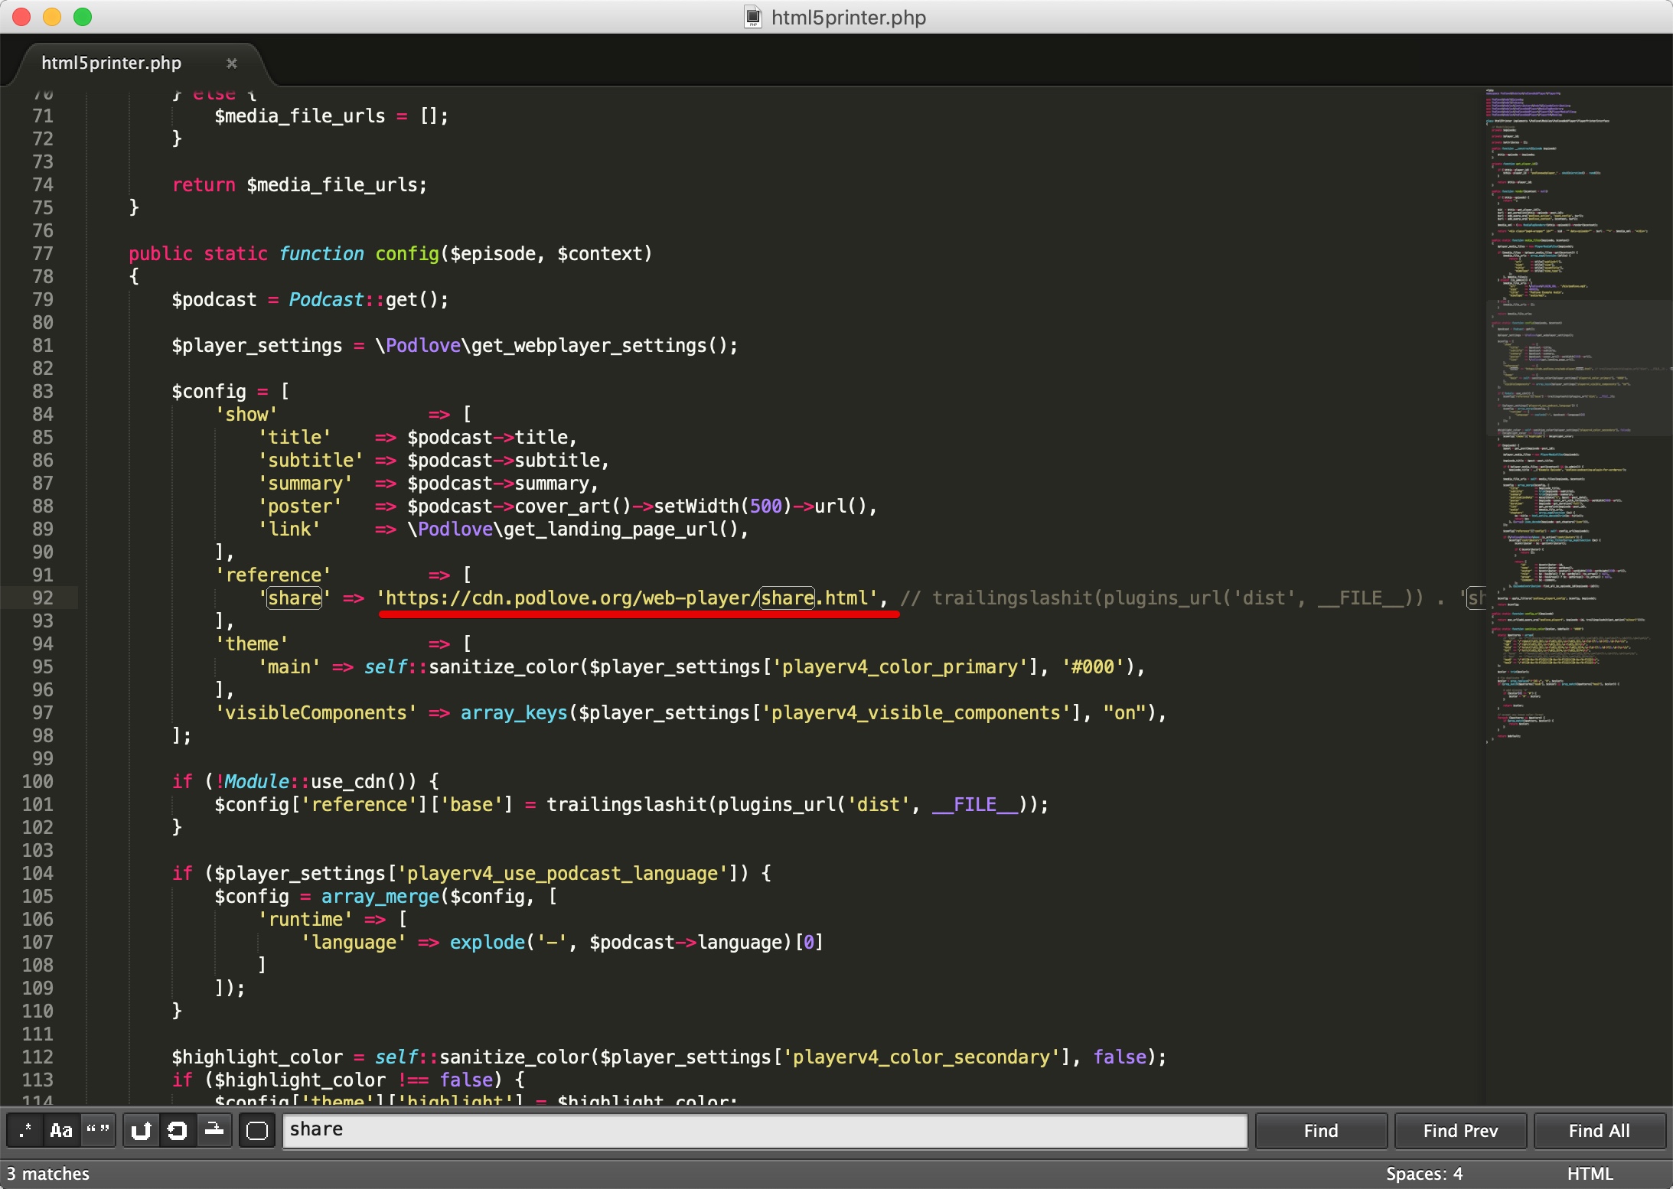Viewport: 1673px width, 1189px height.
Task: Click 'playerv4_use_podcast_language' string on line 104
Action: coord(563,873)
